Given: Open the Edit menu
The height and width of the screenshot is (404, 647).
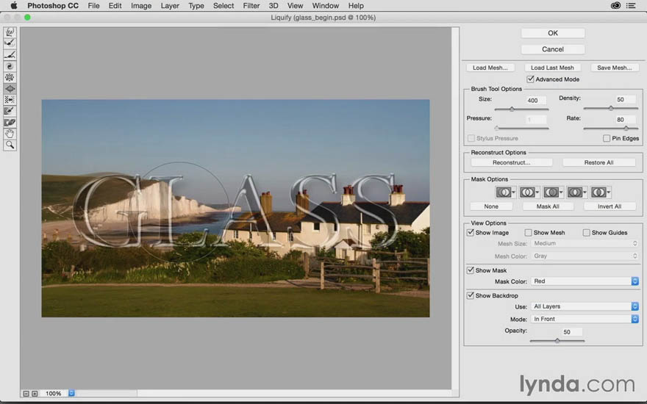Looking at the screenshot, I should (x=115, y=6).
